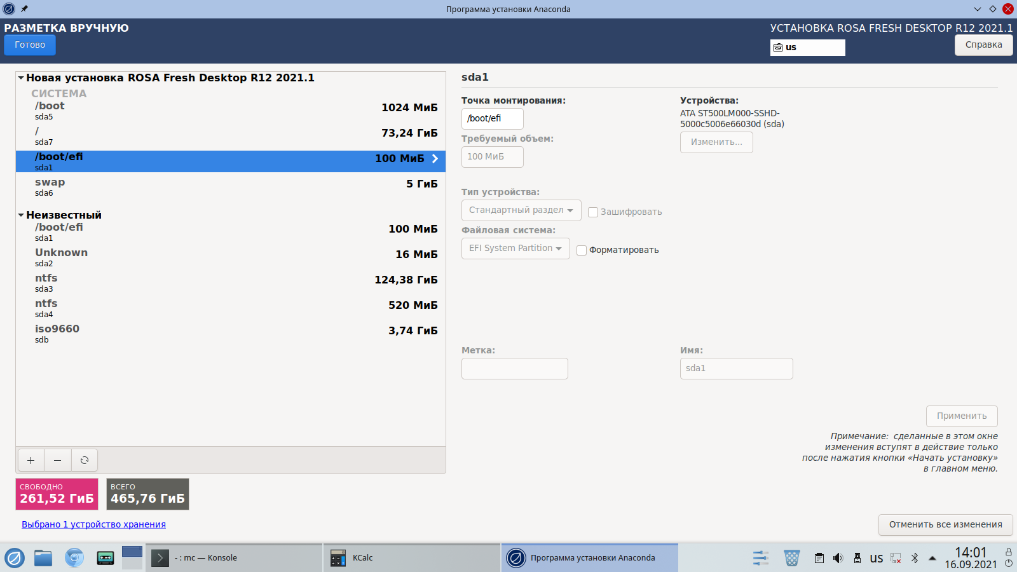Screen dimensions: 1017x572
Task: Reload storage configuration with the refresh button
Action: pyautogui.click(x=85, y=460)
